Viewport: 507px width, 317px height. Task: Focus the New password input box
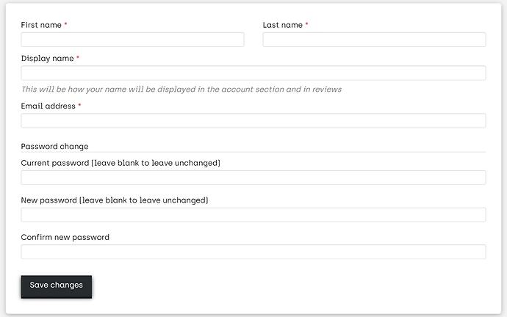(x=253, y=215)
